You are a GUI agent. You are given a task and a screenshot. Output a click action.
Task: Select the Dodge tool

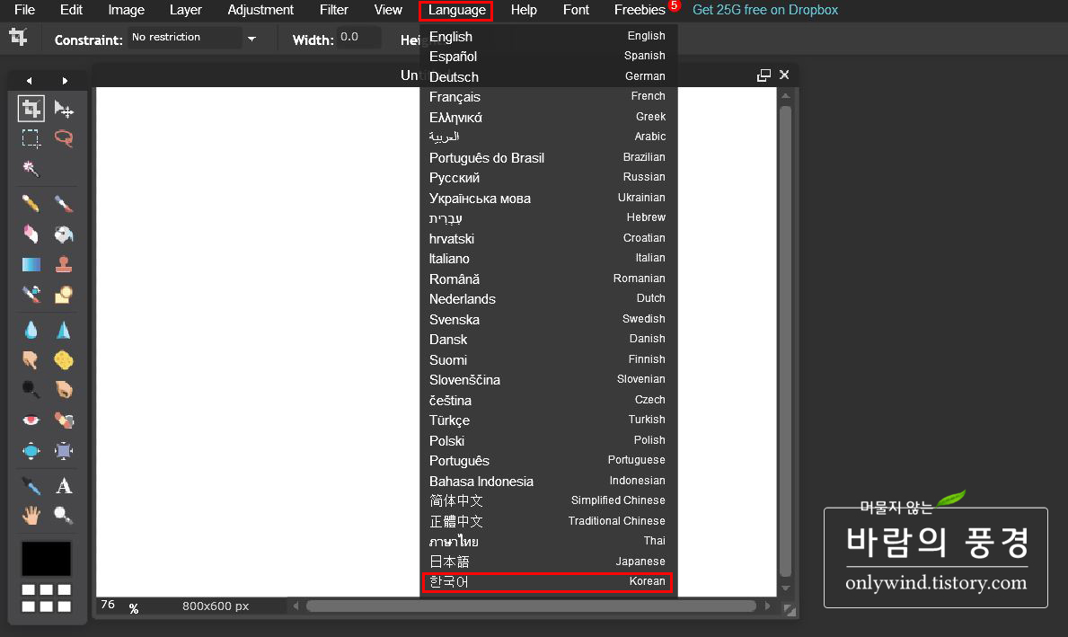click(31, 390)
